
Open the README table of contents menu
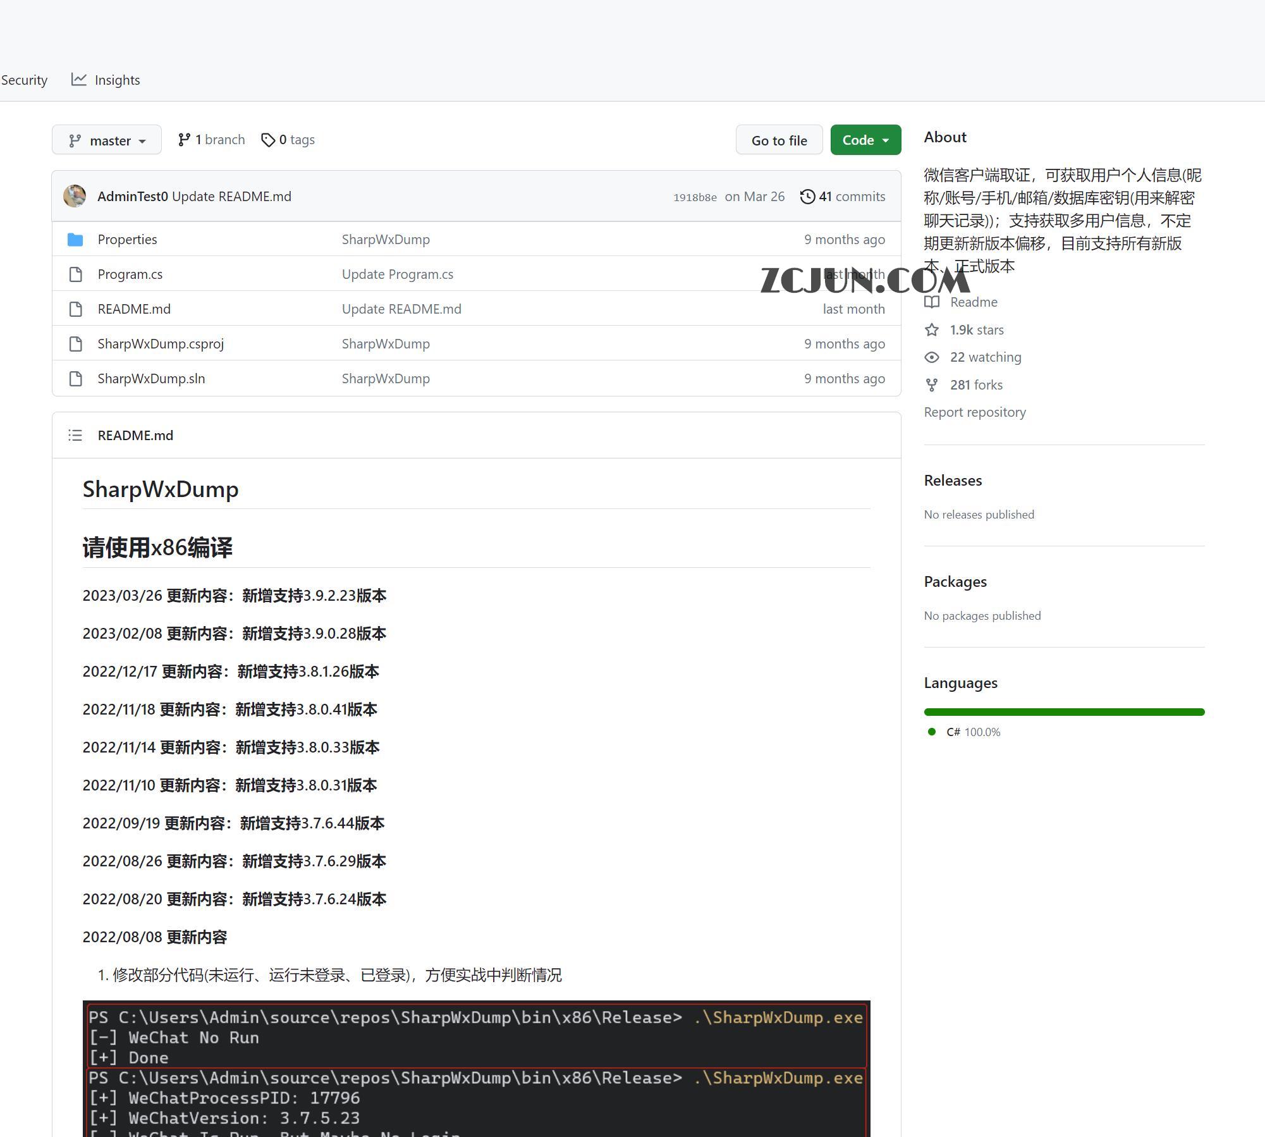click(75, 435)
